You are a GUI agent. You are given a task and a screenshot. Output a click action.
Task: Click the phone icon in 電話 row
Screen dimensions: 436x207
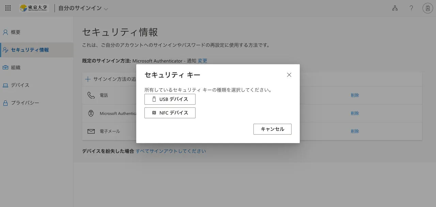pos(91,95)
